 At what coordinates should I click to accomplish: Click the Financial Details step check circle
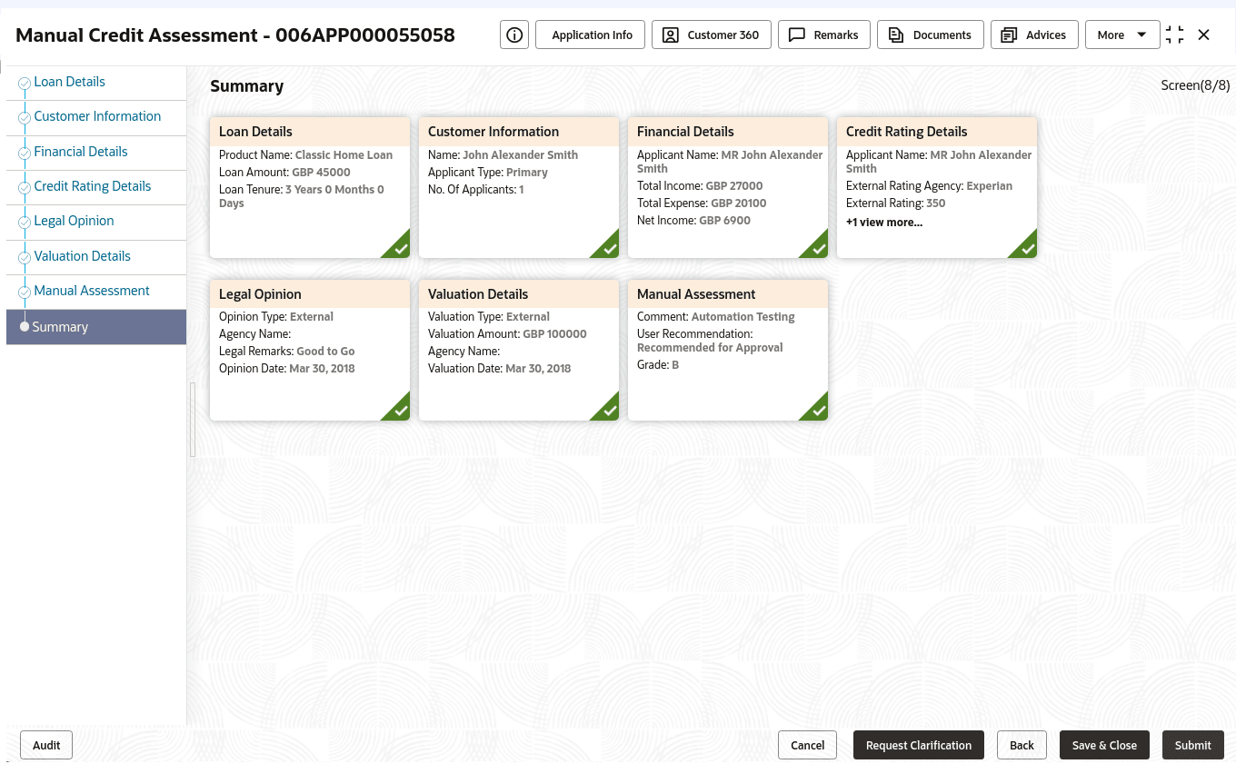pyautogui.click(x=25, y=154)
